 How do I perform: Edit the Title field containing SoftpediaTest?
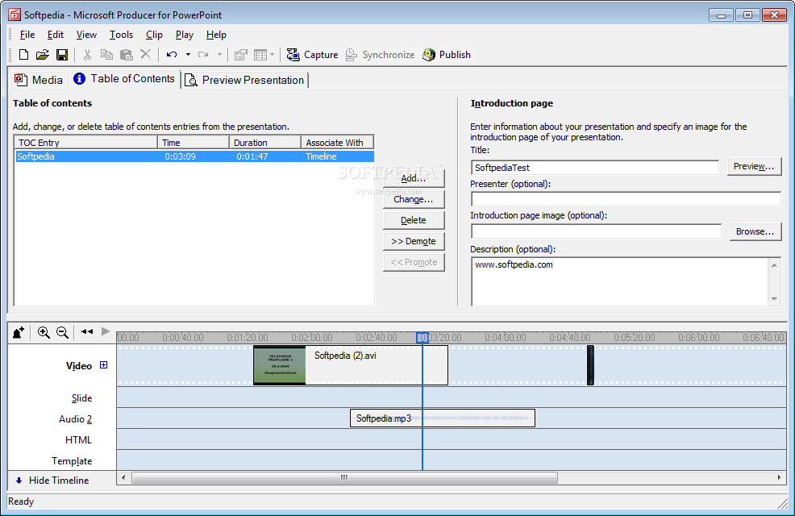pos(595,168)
